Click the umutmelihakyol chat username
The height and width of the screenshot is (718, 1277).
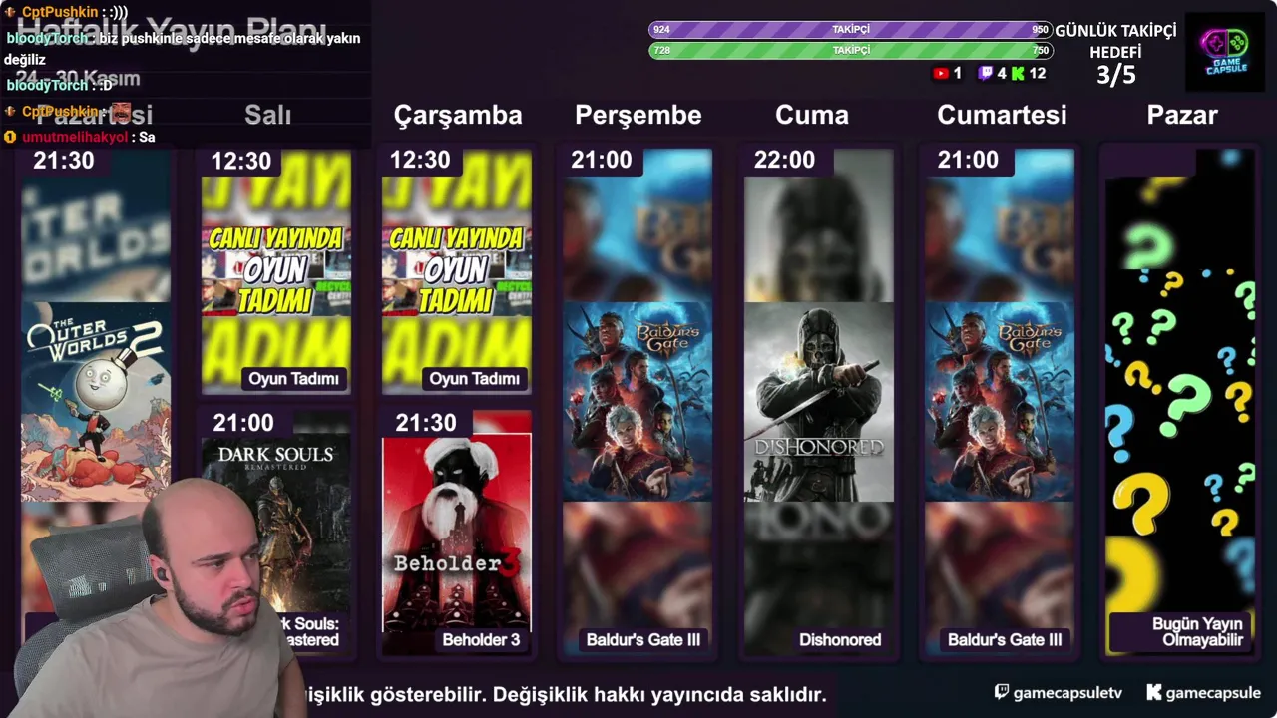click(75, 137)
